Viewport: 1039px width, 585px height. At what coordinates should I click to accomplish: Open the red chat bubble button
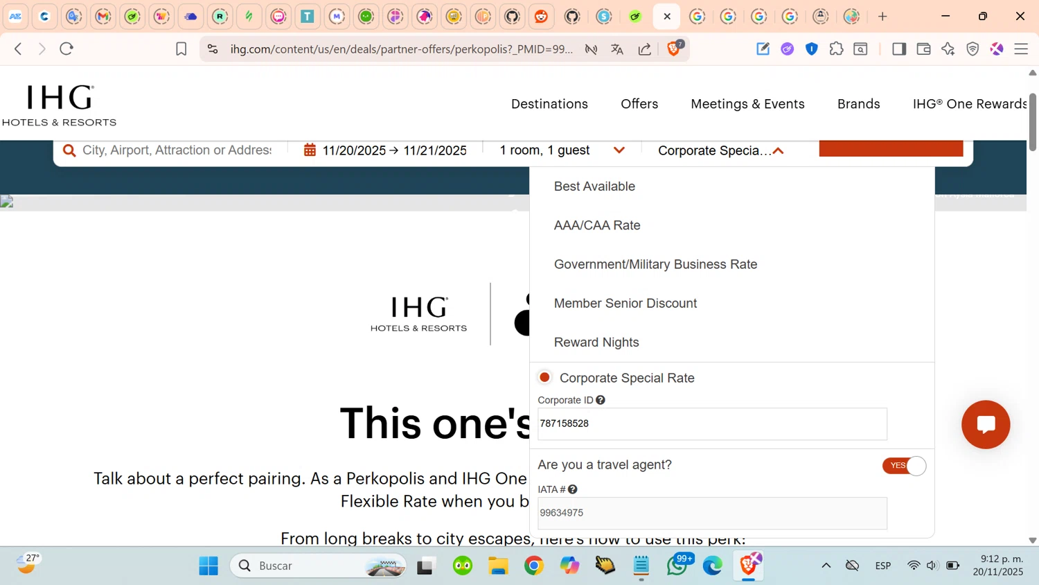tap(986, 424)
